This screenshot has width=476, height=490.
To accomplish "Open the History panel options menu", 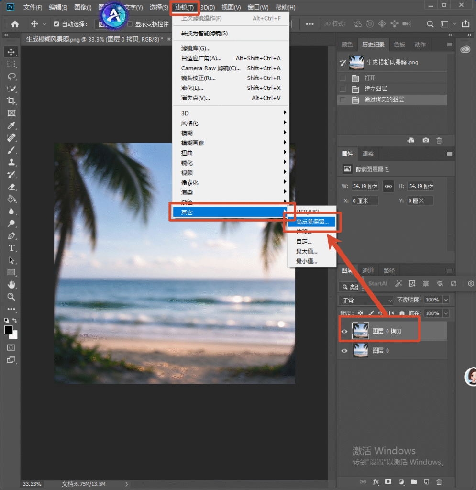I will 450,45.
